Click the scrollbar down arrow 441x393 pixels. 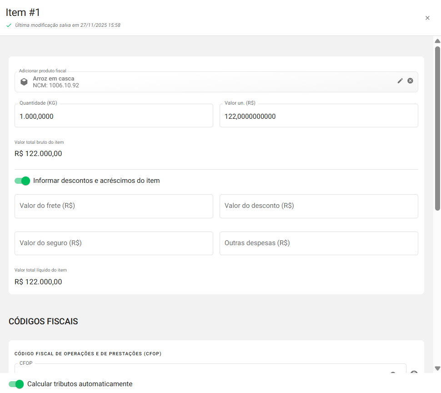[437, 368]
